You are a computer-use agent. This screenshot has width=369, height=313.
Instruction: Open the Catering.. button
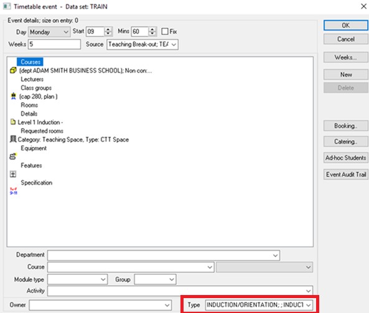[x=346, y=142]
